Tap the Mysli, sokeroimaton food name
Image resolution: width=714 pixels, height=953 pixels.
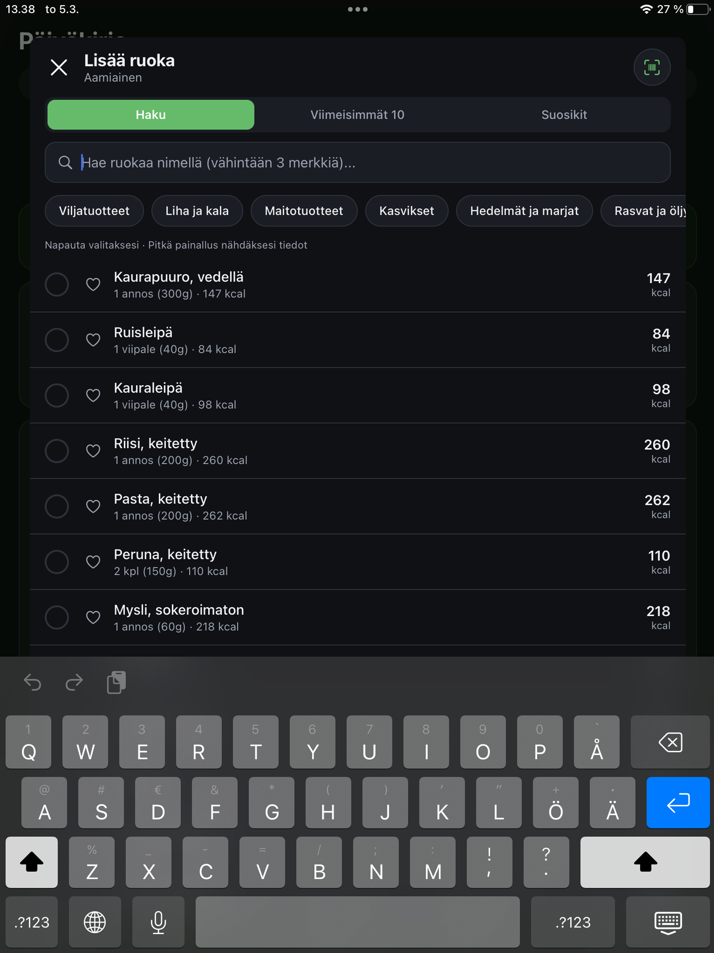179,610
